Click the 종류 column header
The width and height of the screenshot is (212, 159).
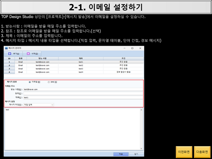[21, 58]
